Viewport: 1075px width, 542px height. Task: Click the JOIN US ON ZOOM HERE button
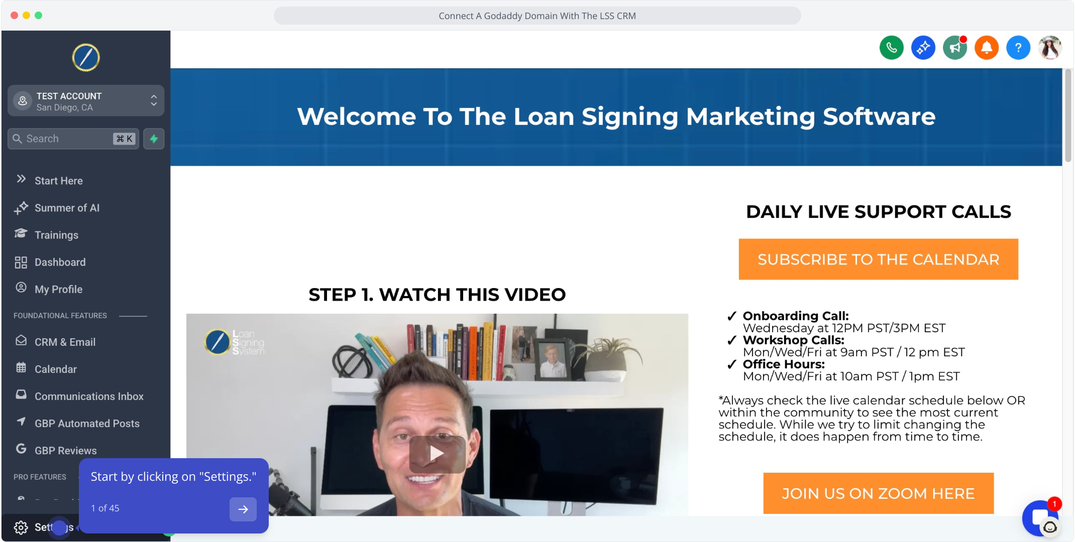[x=878, y=493]
